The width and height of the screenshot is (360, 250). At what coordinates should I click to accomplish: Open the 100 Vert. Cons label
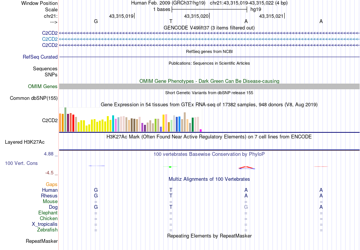21,163
